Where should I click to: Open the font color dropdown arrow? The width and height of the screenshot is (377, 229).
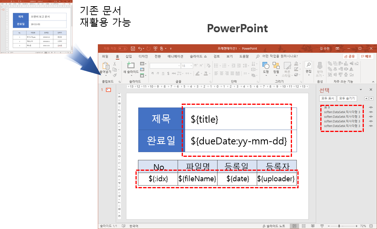coord(210,73)
